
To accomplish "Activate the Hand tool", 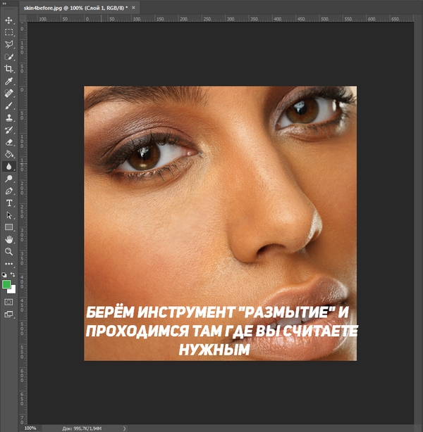I will click(x=9, y=239).
